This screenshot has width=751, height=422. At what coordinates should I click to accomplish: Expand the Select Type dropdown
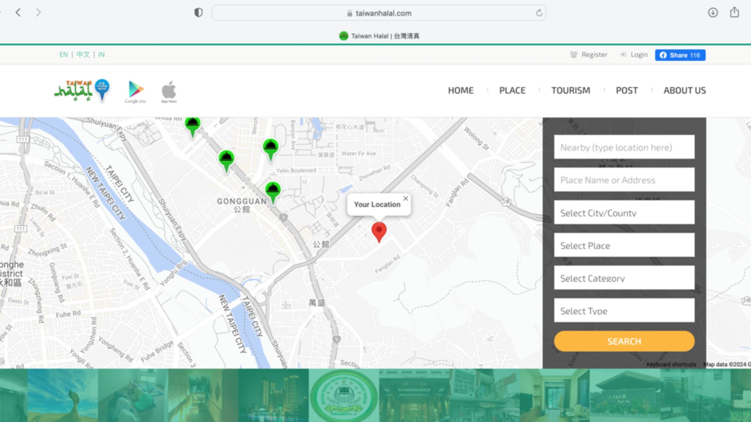click(624, 311)
